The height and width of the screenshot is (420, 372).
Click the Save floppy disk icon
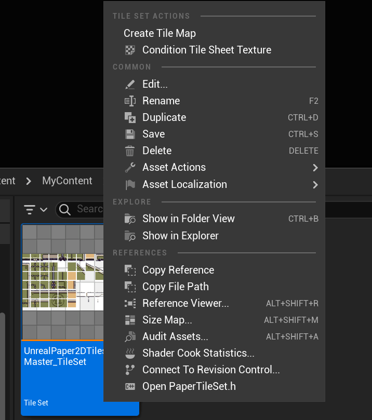[x=130, y=133]
